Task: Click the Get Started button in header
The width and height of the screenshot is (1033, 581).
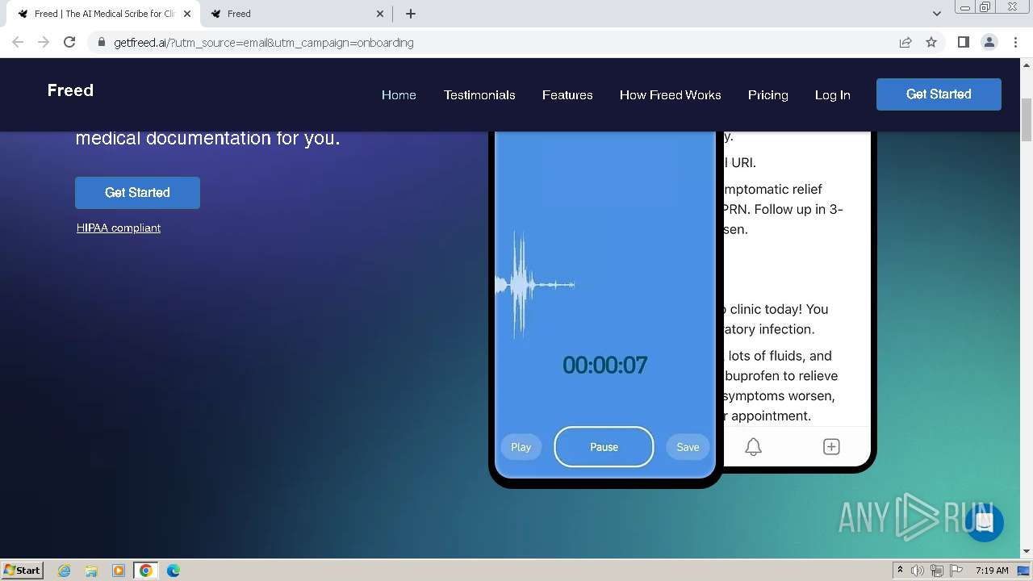Action: (x=939, y=94)
